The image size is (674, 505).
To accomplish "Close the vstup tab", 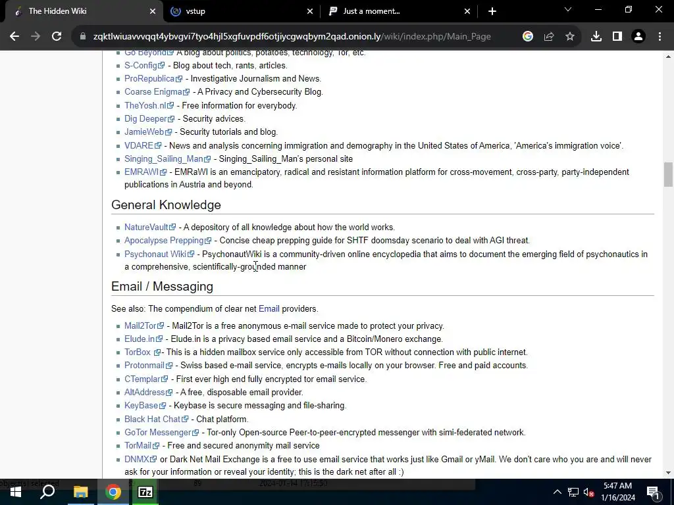I will (310, 11).
